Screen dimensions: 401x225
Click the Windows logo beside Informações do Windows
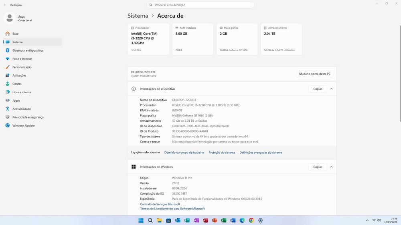[x=134, y=167]
